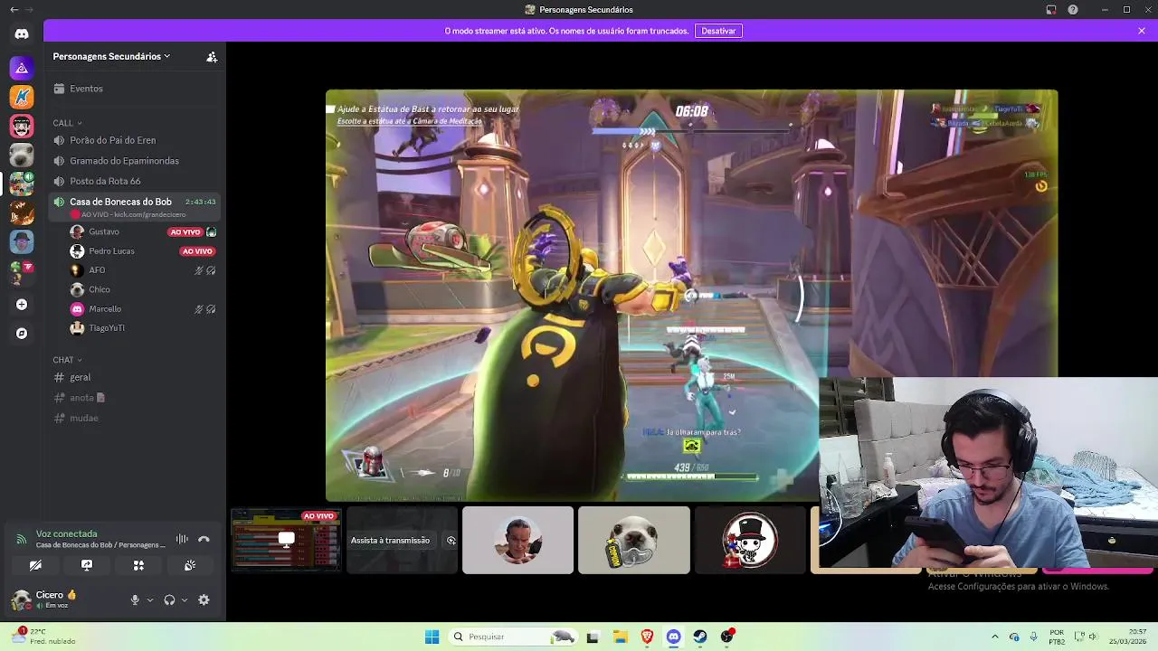
Task: Click the Assista à transmissão button
Action: coord(390,541)
